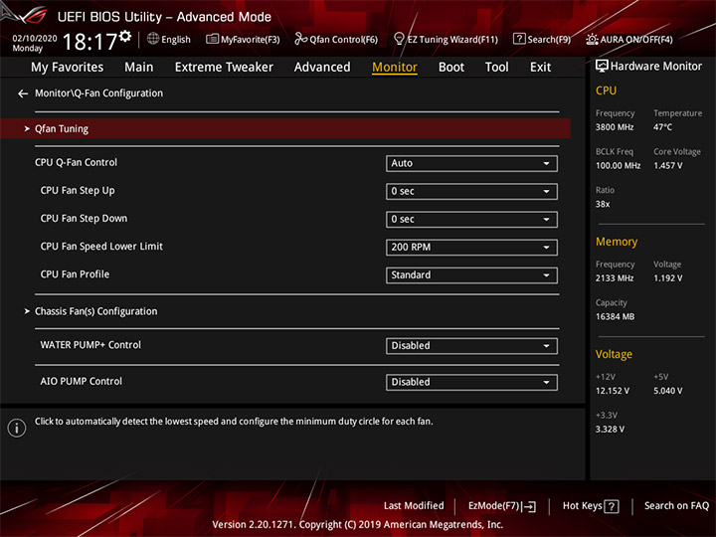Switch to the Tool tab
This screenshot has width=716, height=537.
tap(496, 68)
